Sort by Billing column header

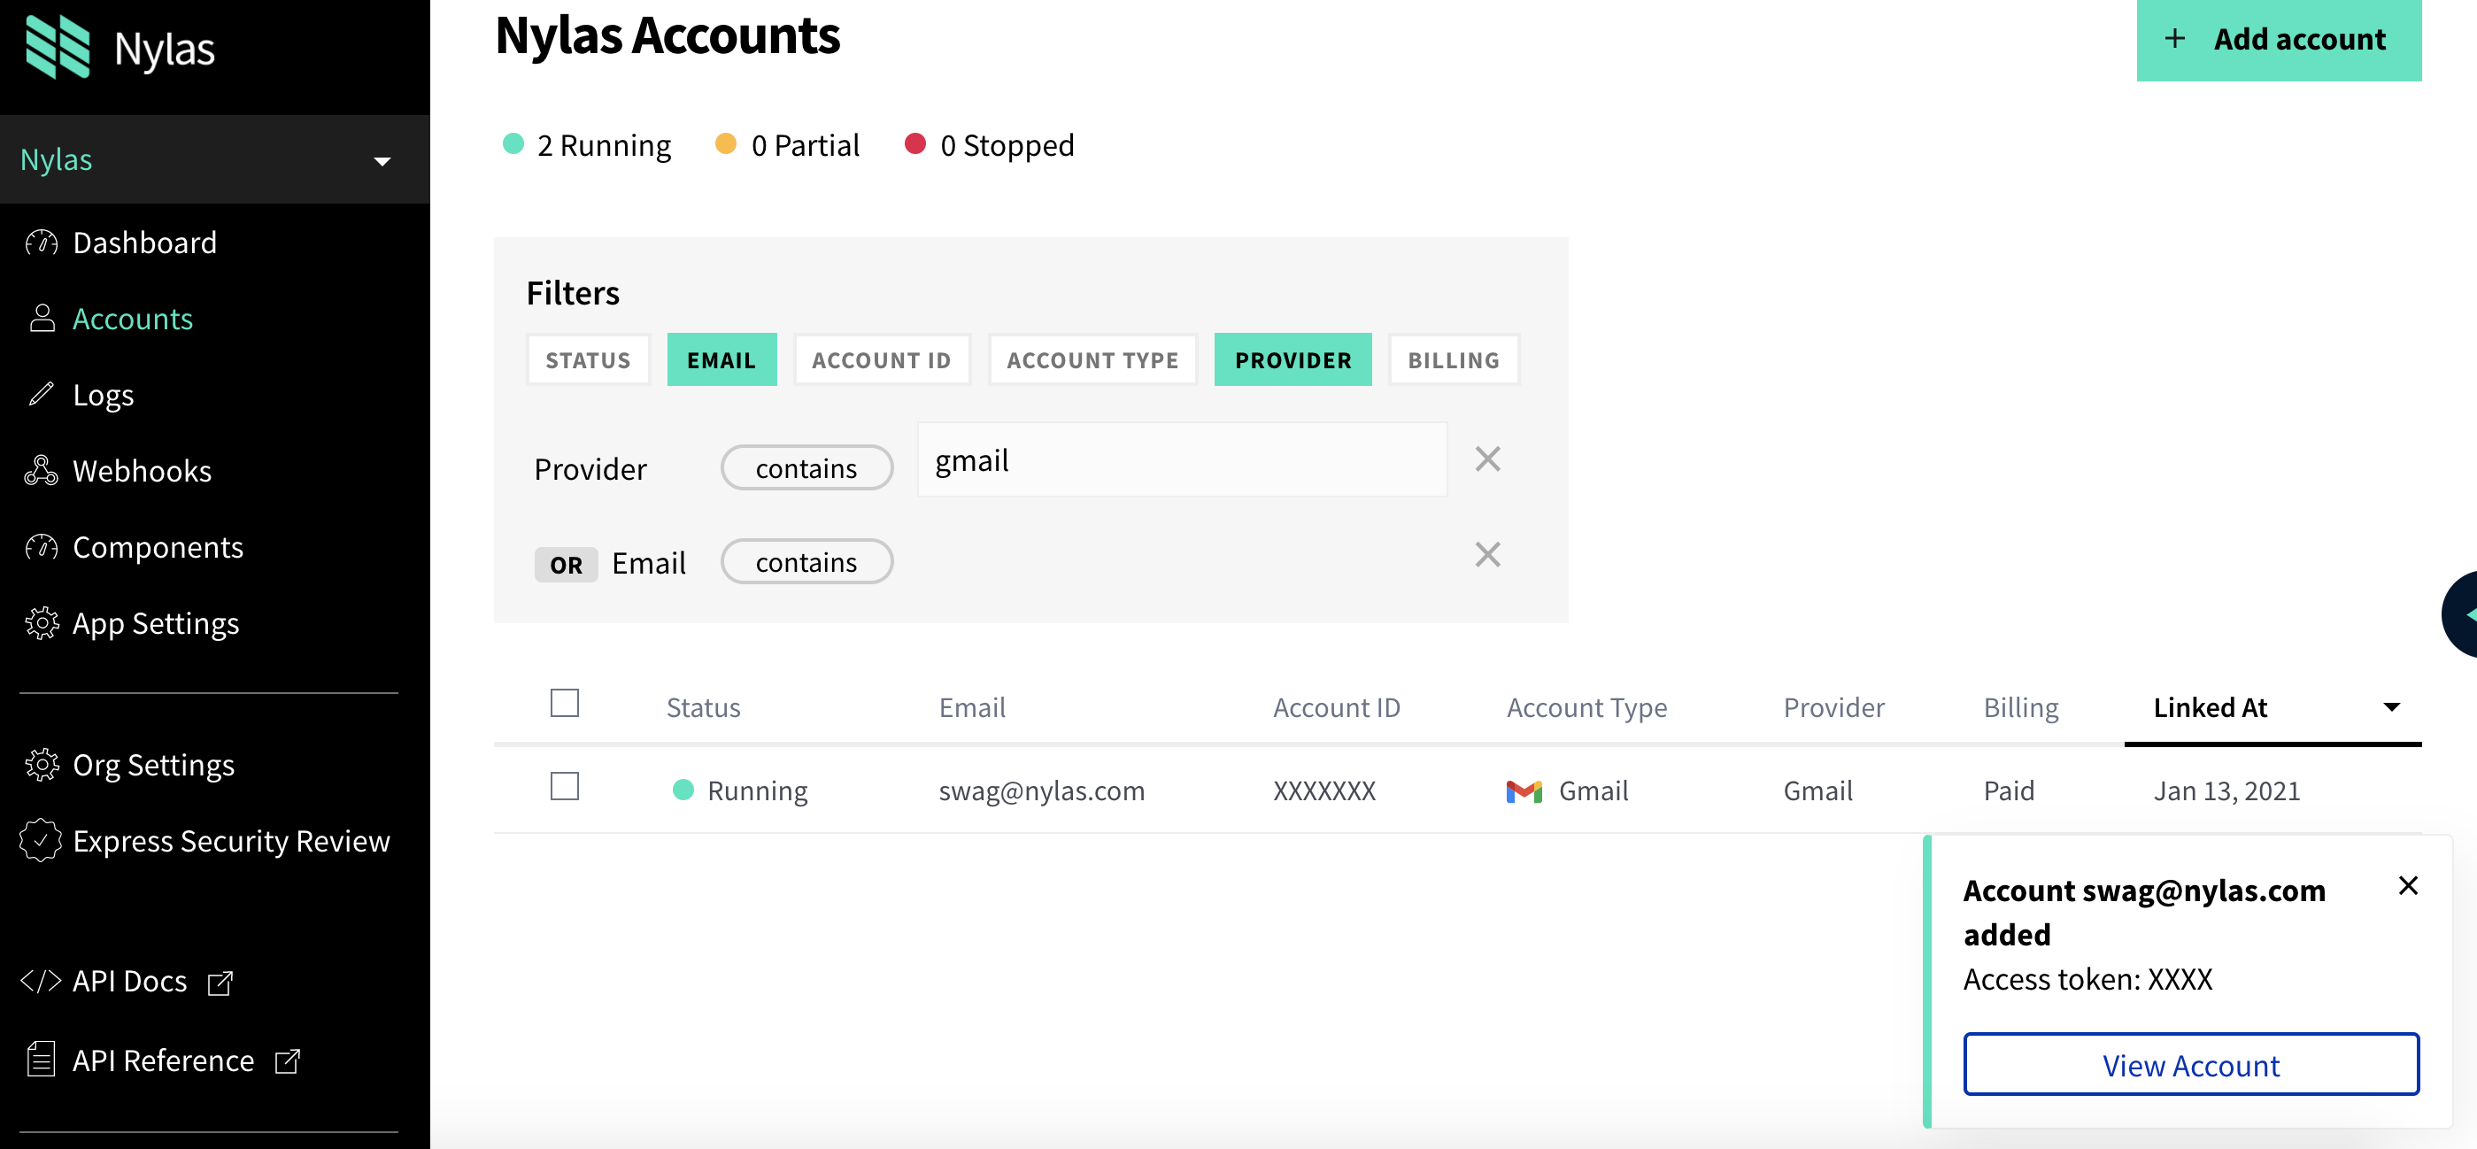[2021, 709]
